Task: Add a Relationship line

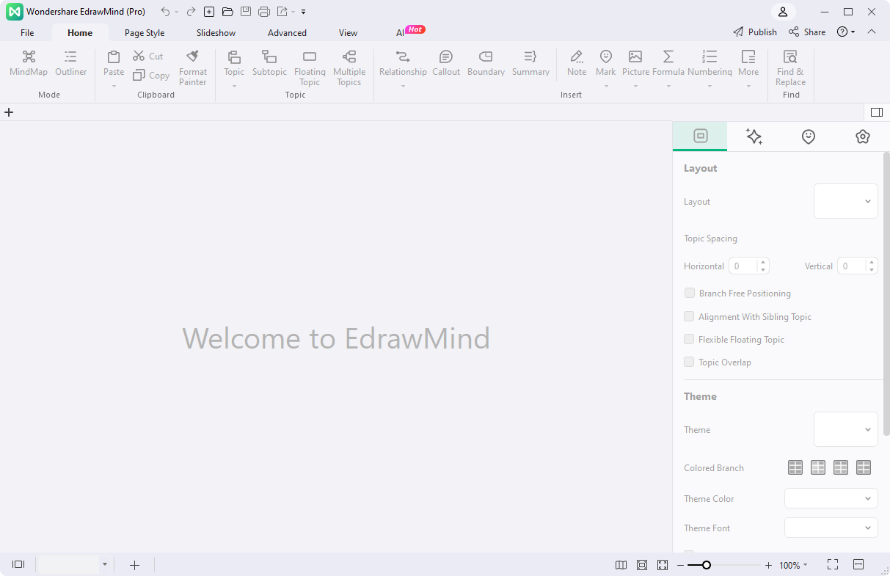Action: (402, 66)
